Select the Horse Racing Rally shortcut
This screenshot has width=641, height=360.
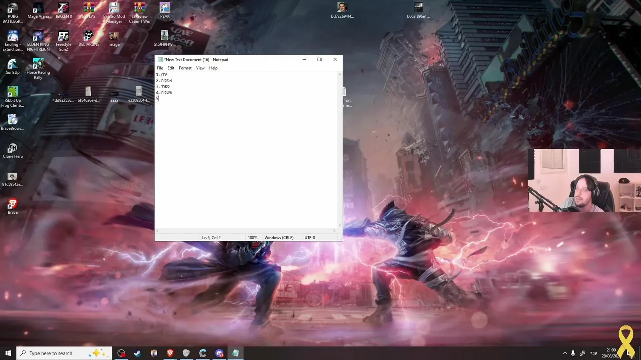tap(38, 69)
